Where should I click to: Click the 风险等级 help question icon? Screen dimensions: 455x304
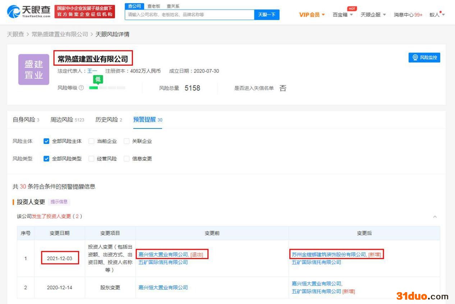pos(81,88)
